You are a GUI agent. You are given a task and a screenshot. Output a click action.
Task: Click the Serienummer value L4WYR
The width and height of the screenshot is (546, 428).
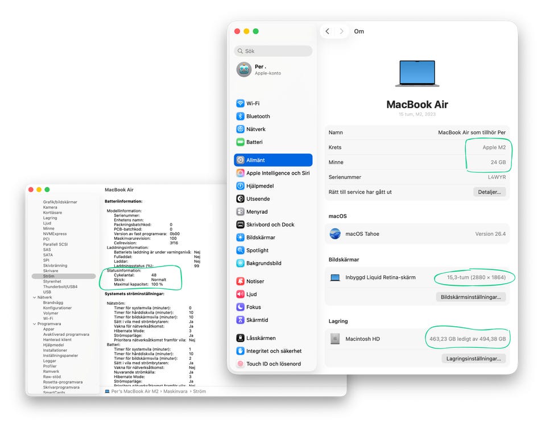pyautogui.click(x=497, y=177)
